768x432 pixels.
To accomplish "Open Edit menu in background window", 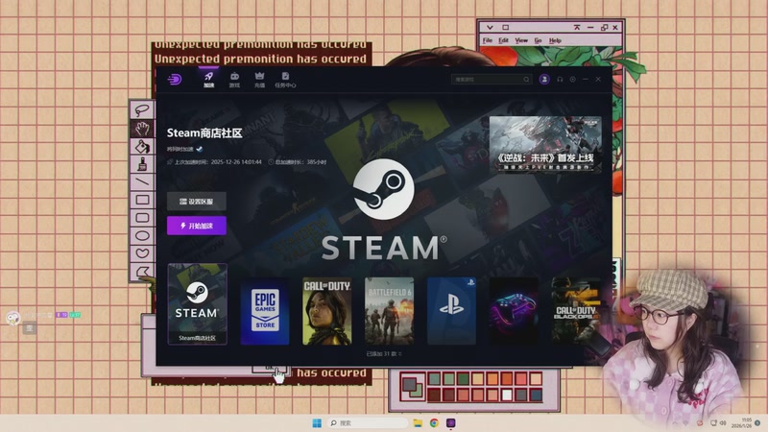I will pos(503,40).
